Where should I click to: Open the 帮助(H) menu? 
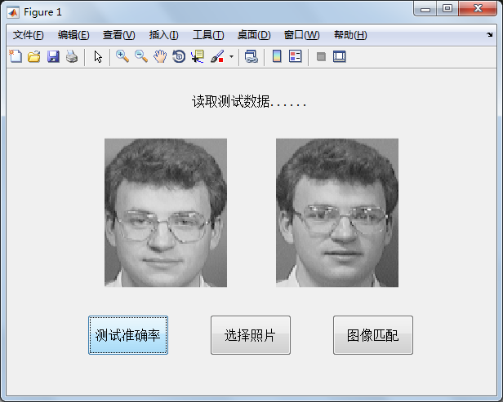(350, 35)
